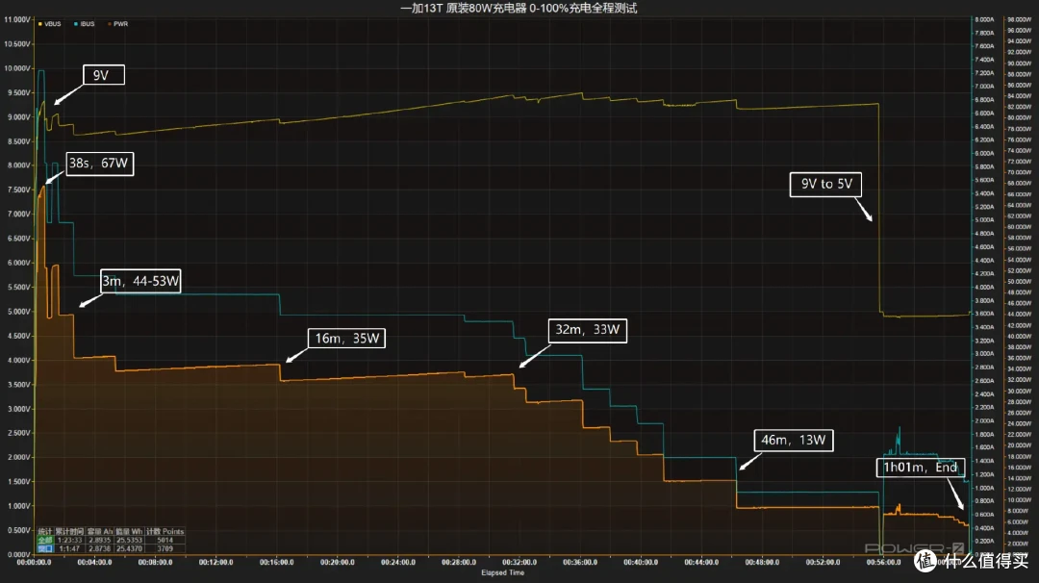The image size is (1039, 583).
Task: Select the 25.4370 energy value
Action: 129,548
